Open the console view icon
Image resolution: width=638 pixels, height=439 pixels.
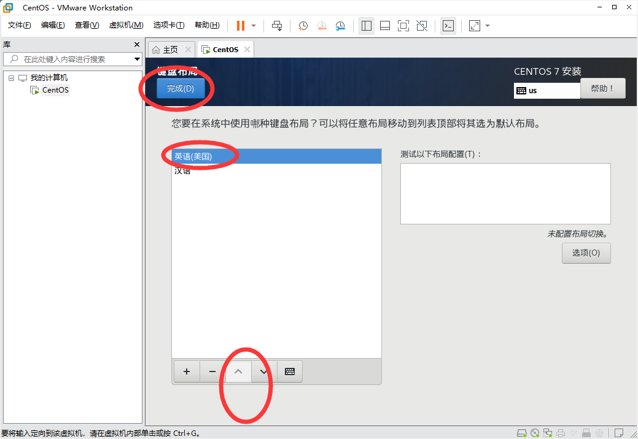pos(448,26)
